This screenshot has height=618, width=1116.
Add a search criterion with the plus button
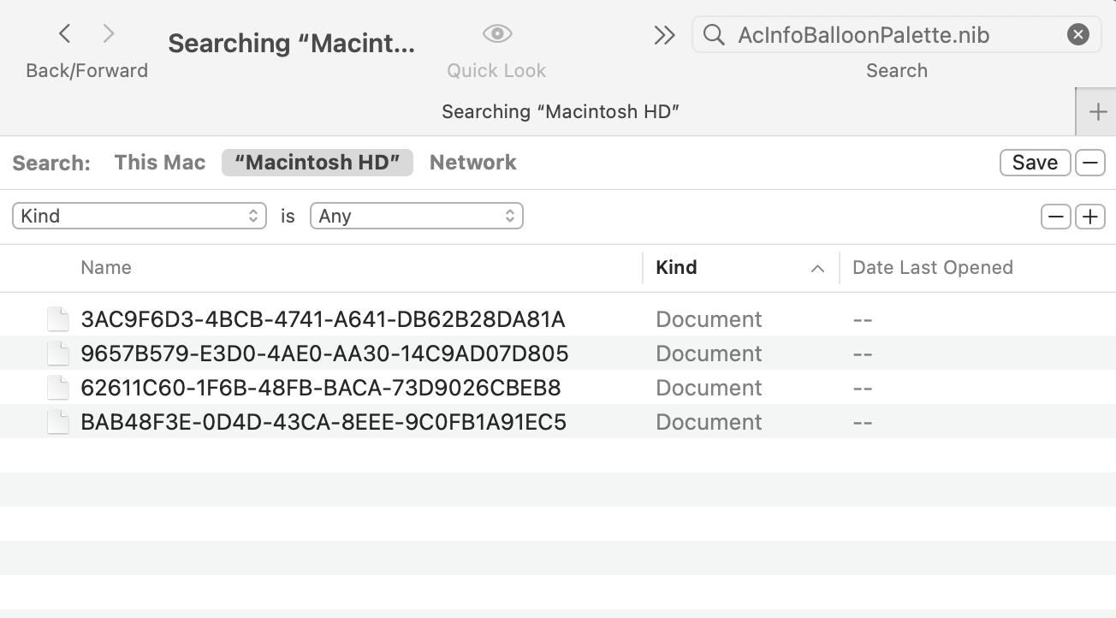(1089, 216)
